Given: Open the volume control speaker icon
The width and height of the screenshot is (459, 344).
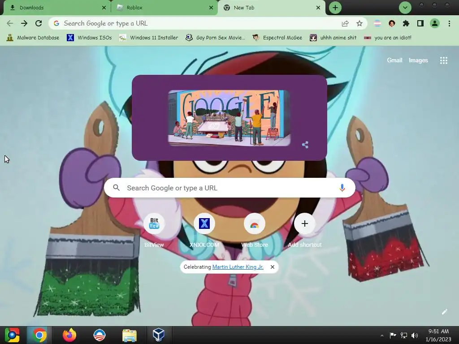Looking at the screenshot, I should click(415, 335).
